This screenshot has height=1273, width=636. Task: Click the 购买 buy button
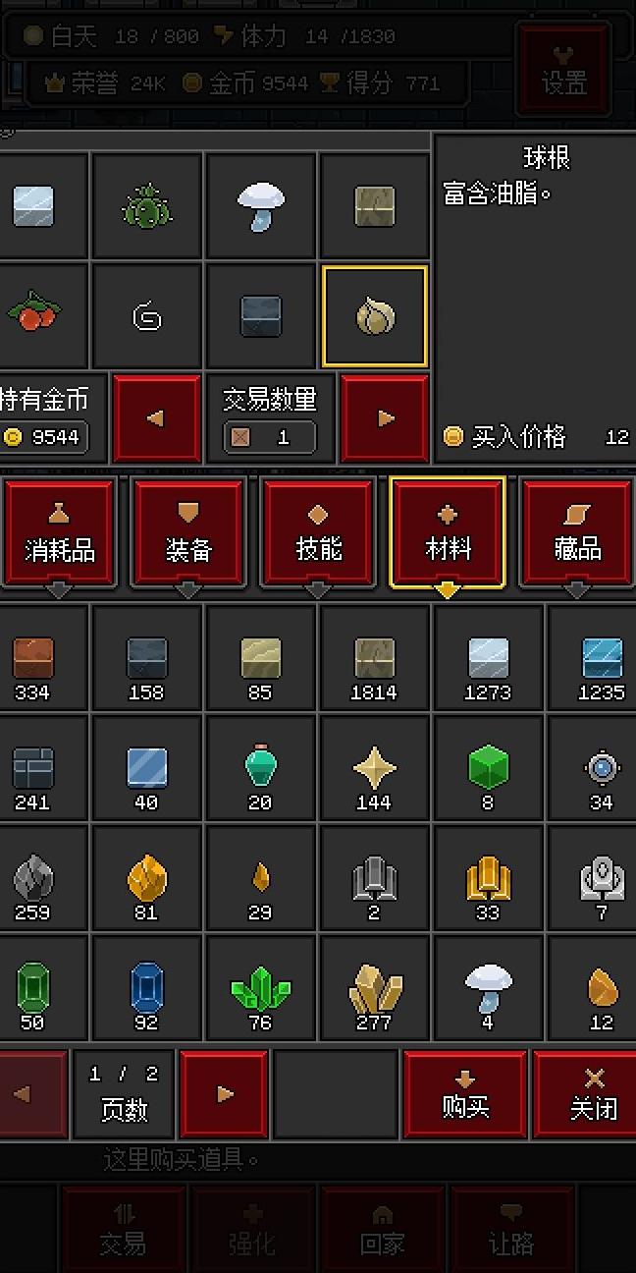pos(466,1093)
